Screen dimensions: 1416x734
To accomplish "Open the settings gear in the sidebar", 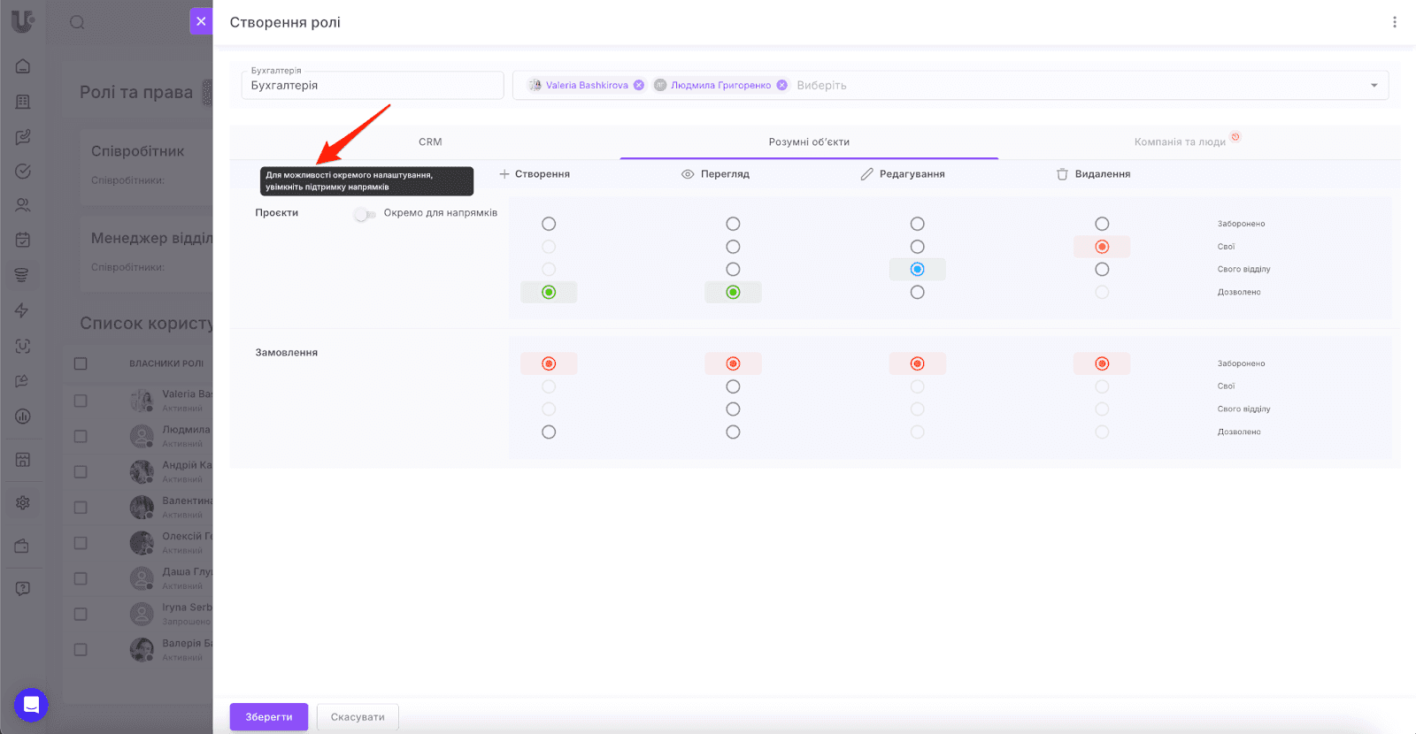I will click(x=23, y=502).
